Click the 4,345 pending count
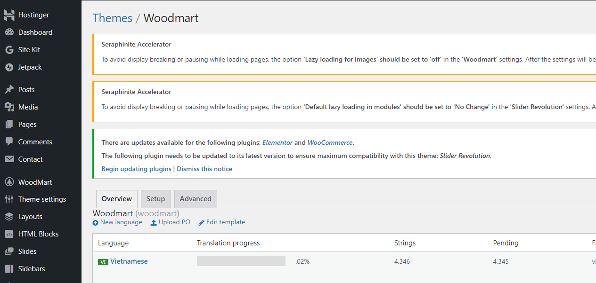The width and height of the screenshot is (596, 283). point(501,261)
